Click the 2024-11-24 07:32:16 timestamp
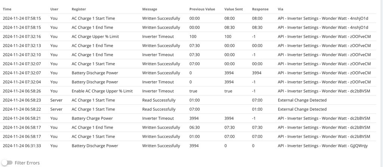The image size is (383, 167). [x=22, y=37]
